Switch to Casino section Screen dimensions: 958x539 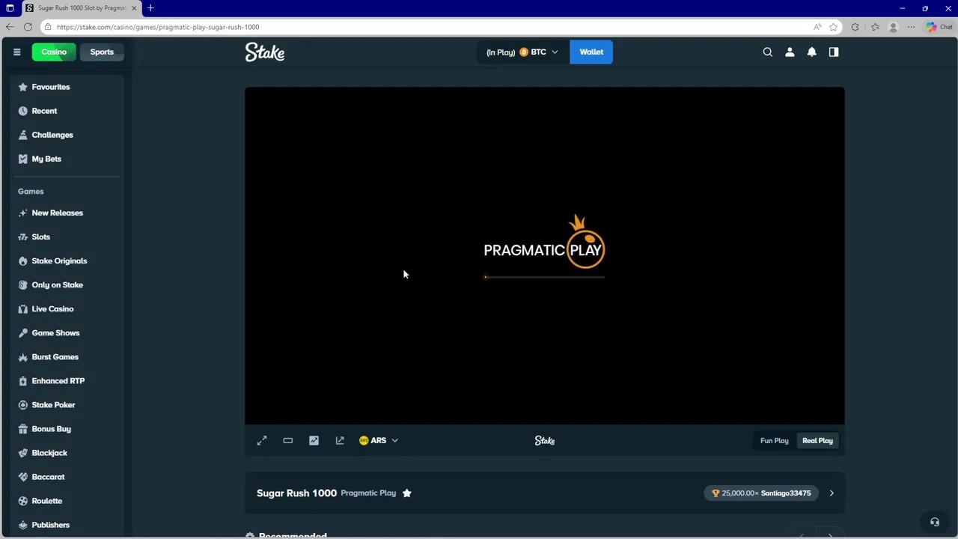(x=54, y=52)
